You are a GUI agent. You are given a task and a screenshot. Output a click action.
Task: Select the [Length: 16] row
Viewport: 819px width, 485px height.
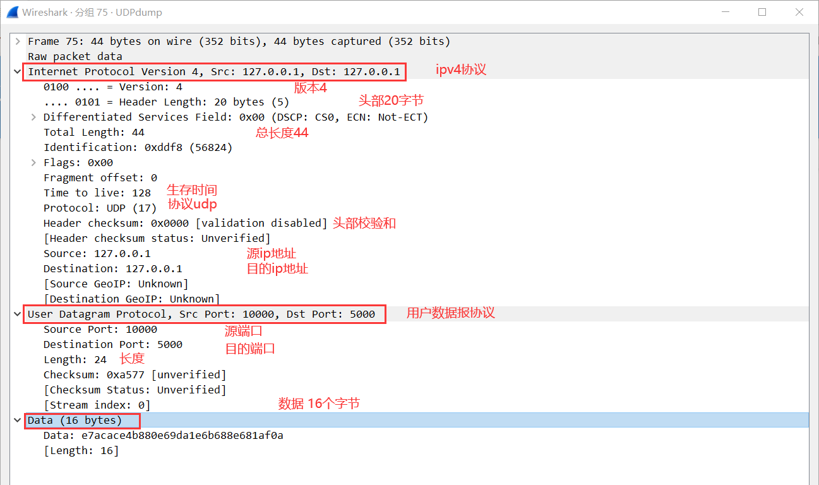[81, 450]
